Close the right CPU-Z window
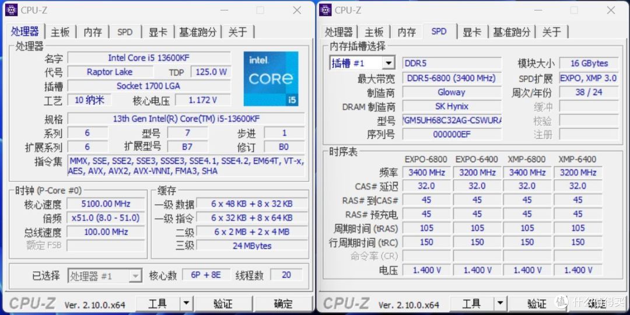 tap(611, 10)
